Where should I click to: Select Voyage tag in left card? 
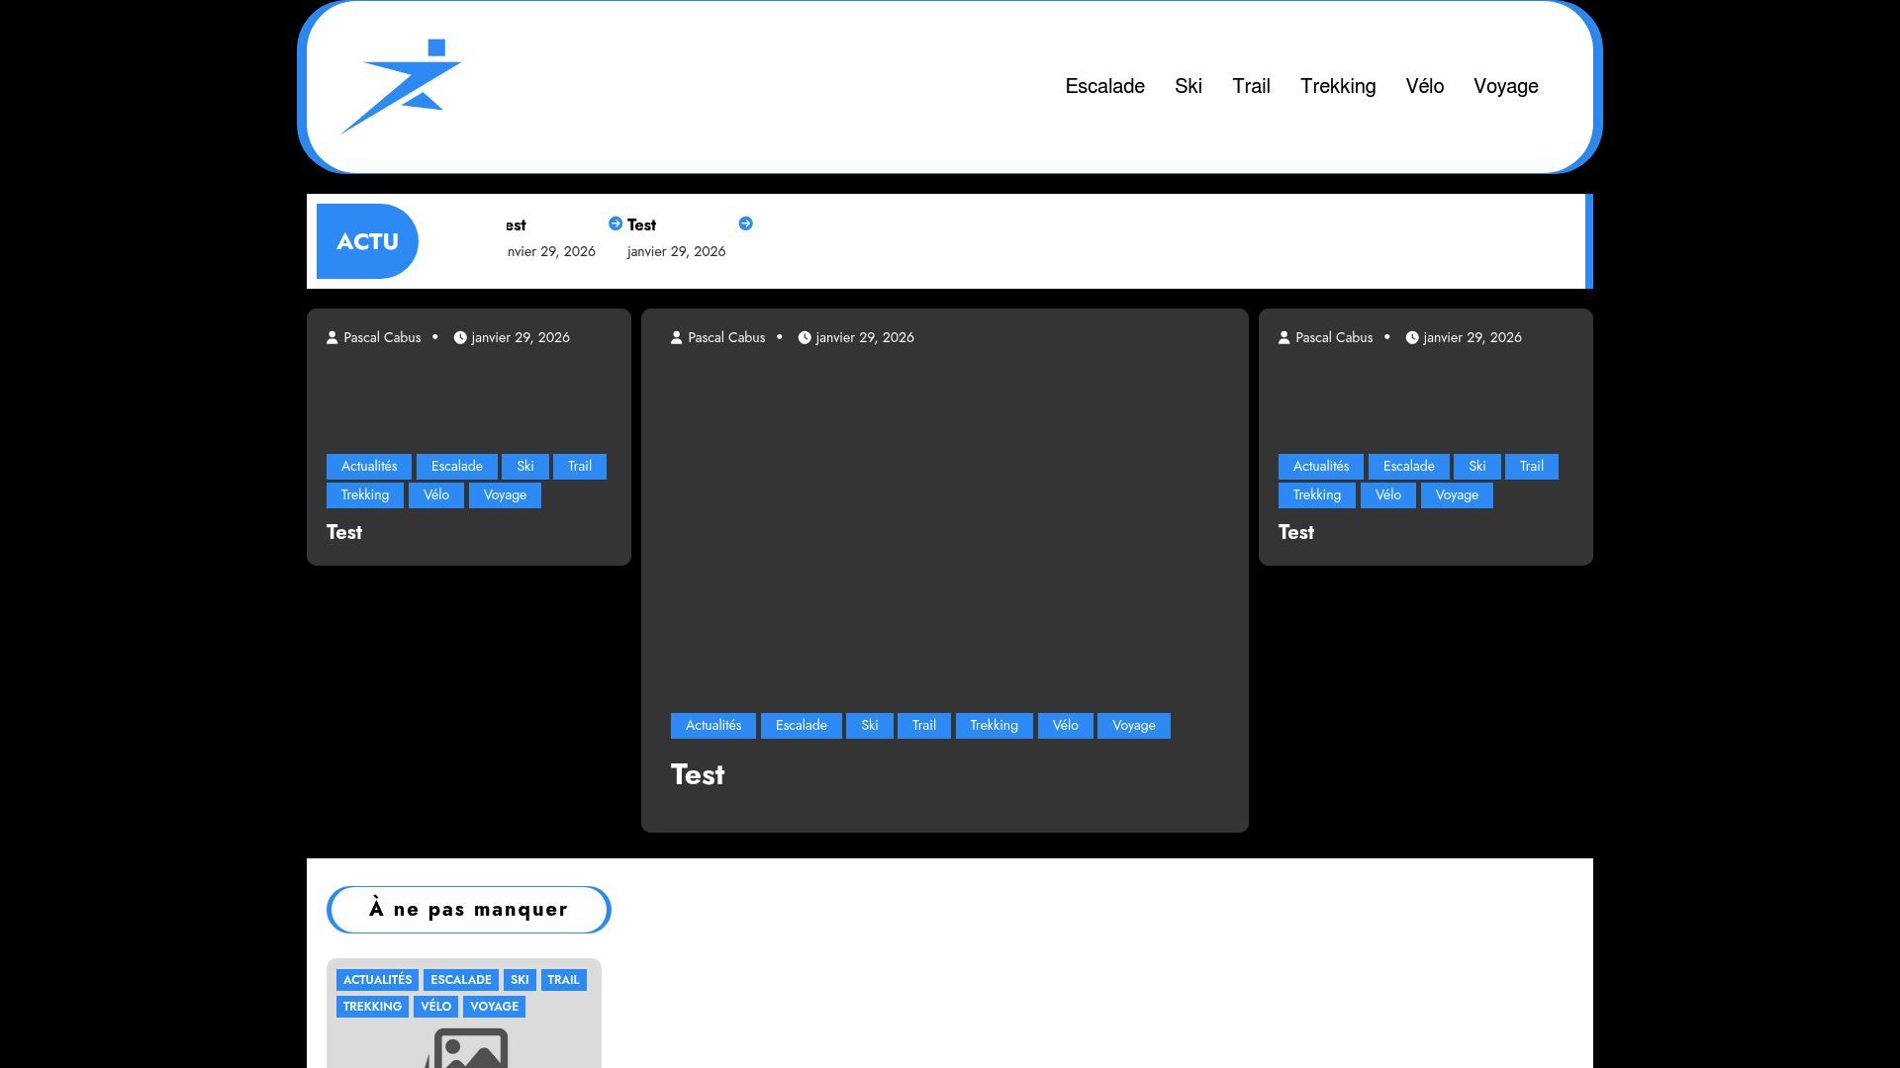[x=505, y=495]
